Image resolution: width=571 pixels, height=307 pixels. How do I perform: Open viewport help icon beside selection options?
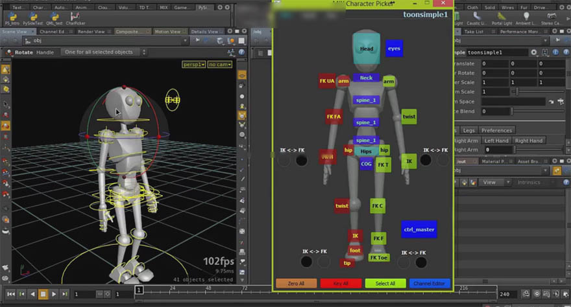click(x=241, y=52)
